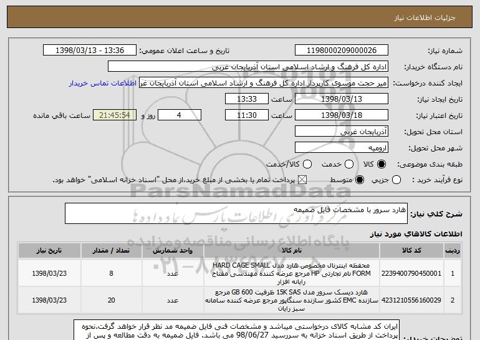Image resolution: width=480 pixels, height=340 pixels.
Task: Click column header نام کالا
Action: pyautogui.click(x=292, y=251)
